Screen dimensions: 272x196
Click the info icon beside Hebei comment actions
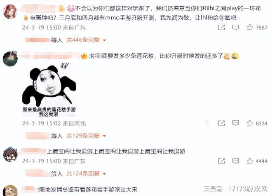click(207, 123)
